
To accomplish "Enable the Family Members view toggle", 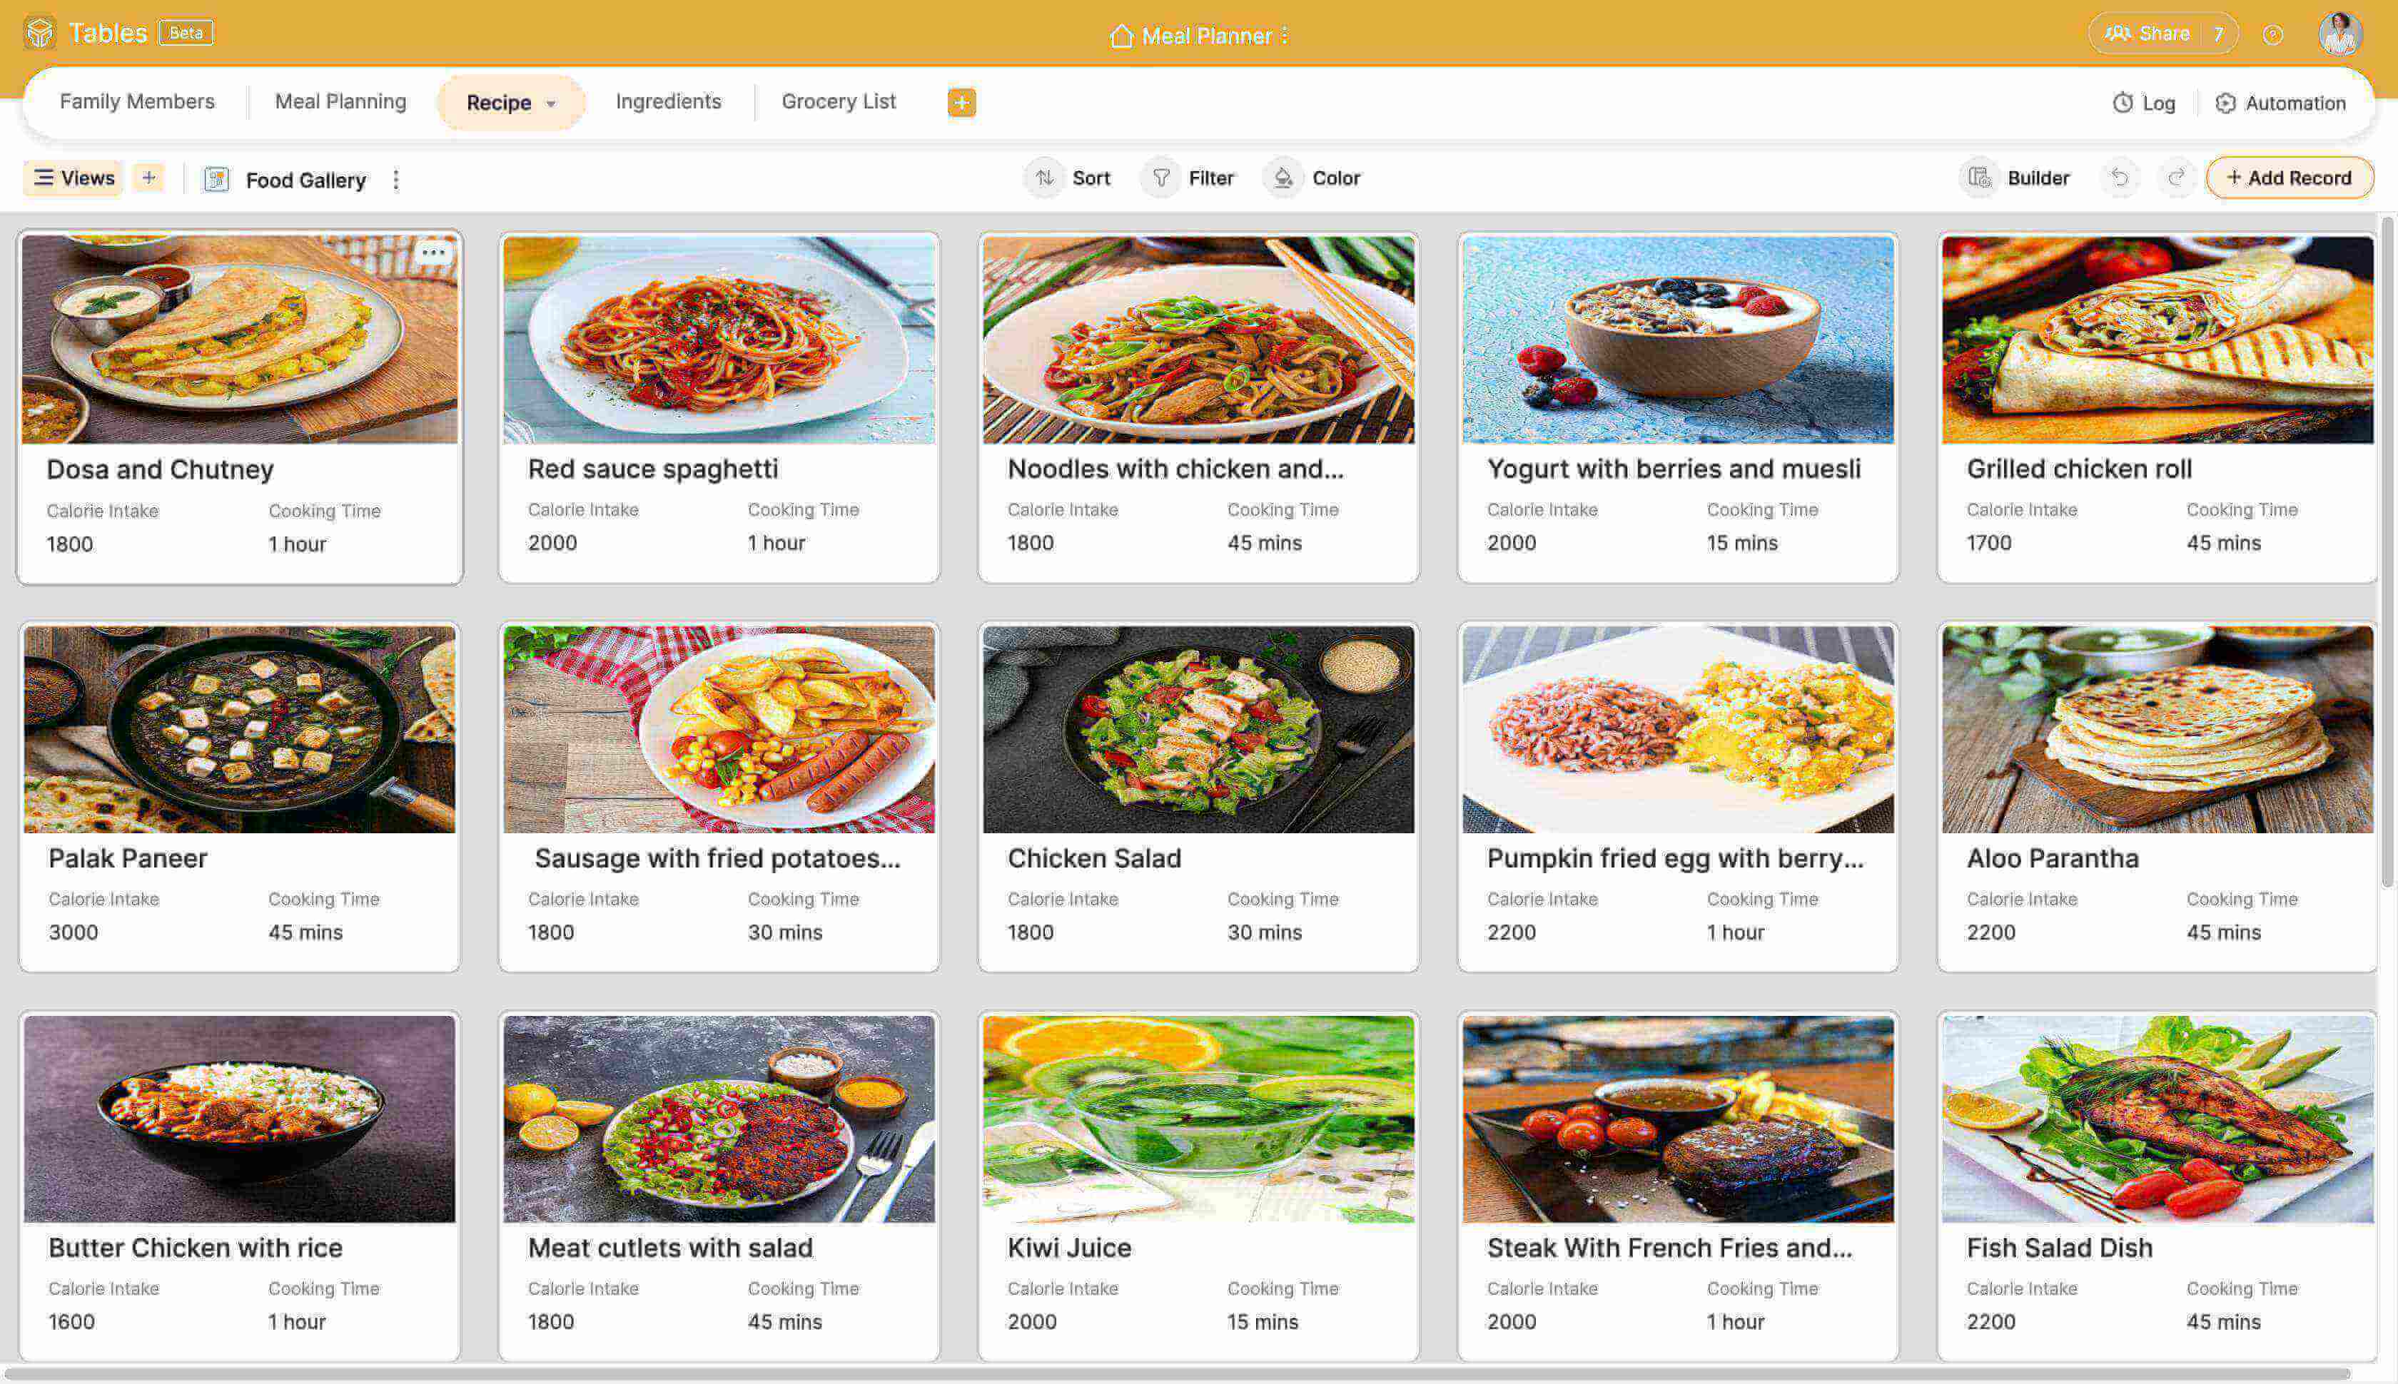I will click(137, 102).
